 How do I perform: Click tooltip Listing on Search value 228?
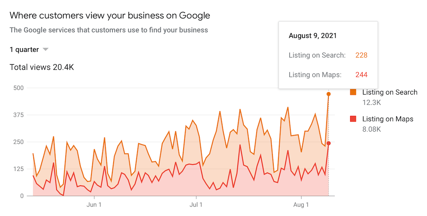click(361, 55)
